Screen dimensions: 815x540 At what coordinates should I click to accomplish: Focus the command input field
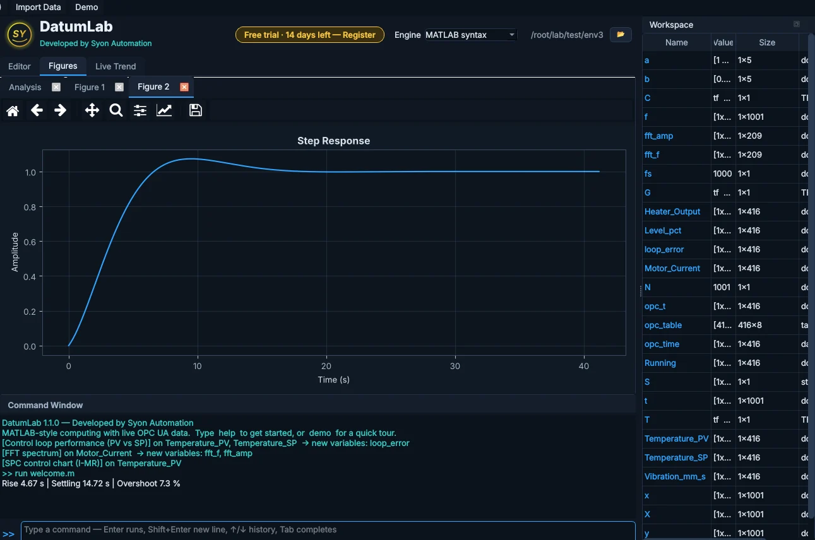(x=328, y=530)
